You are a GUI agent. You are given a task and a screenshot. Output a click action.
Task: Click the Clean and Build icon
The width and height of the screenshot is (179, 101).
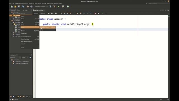(x=54, y=6)
